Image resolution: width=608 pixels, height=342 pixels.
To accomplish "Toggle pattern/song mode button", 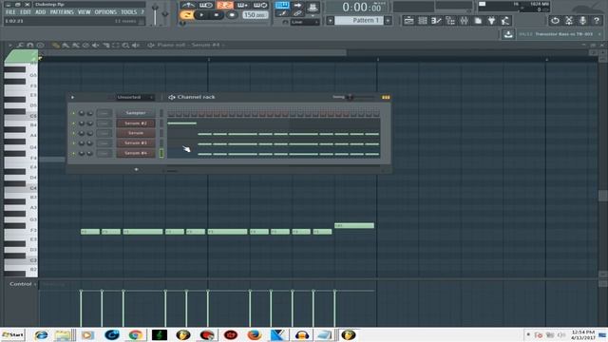I will [x=186, y=15].
